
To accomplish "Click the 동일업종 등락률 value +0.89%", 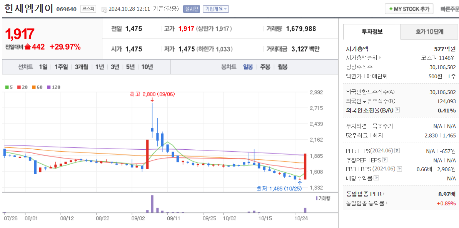I will coord(446,203).
